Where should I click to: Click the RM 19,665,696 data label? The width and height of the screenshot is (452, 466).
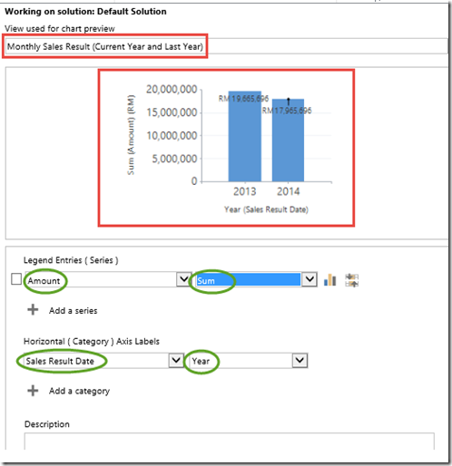(243, 99)
